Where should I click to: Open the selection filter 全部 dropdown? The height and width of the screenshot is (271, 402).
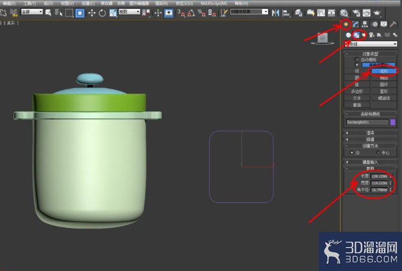click(32, 12)
